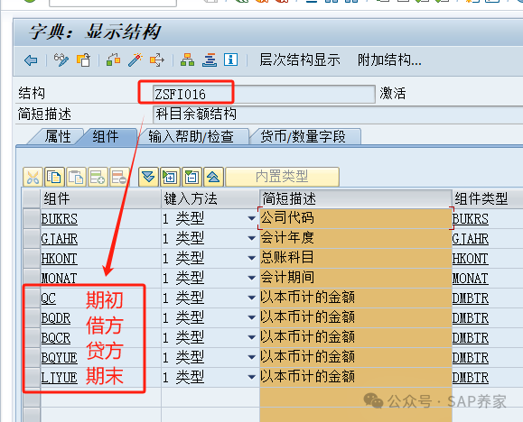523x422 pixels.
Task: Click the activate magic wand icon
Action: pos(135,60)
